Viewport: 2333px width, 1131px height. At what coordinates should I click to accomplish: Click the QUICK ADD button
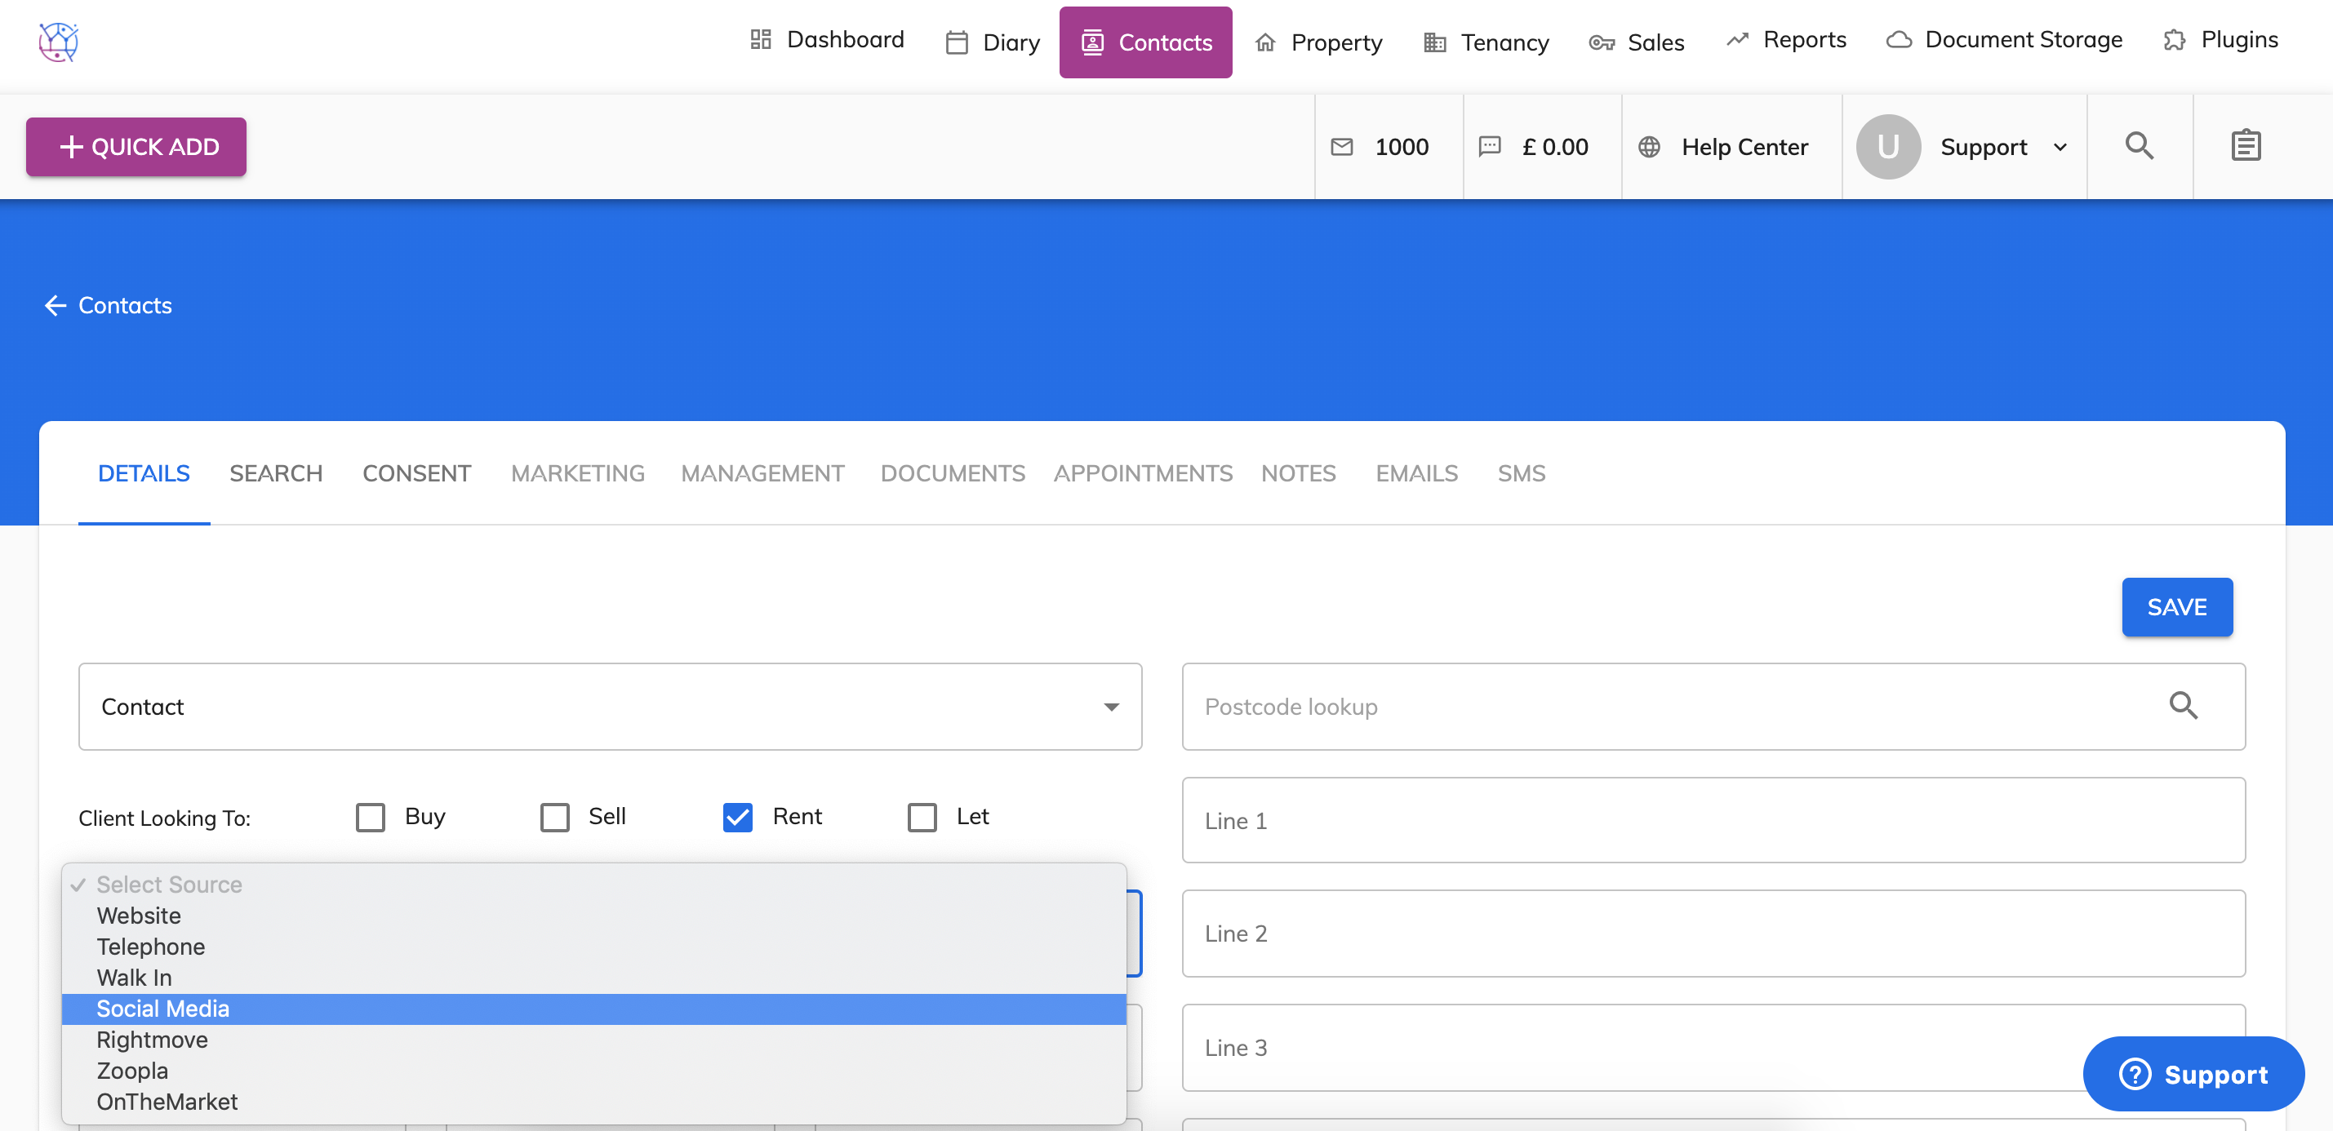pyautogui.click(x=136, y=147)
